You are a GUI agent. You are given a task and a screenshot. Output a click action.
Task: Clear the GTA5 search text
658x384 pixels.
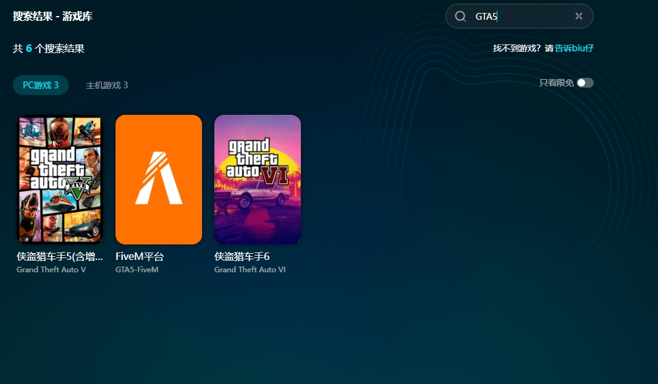point(578,17)
